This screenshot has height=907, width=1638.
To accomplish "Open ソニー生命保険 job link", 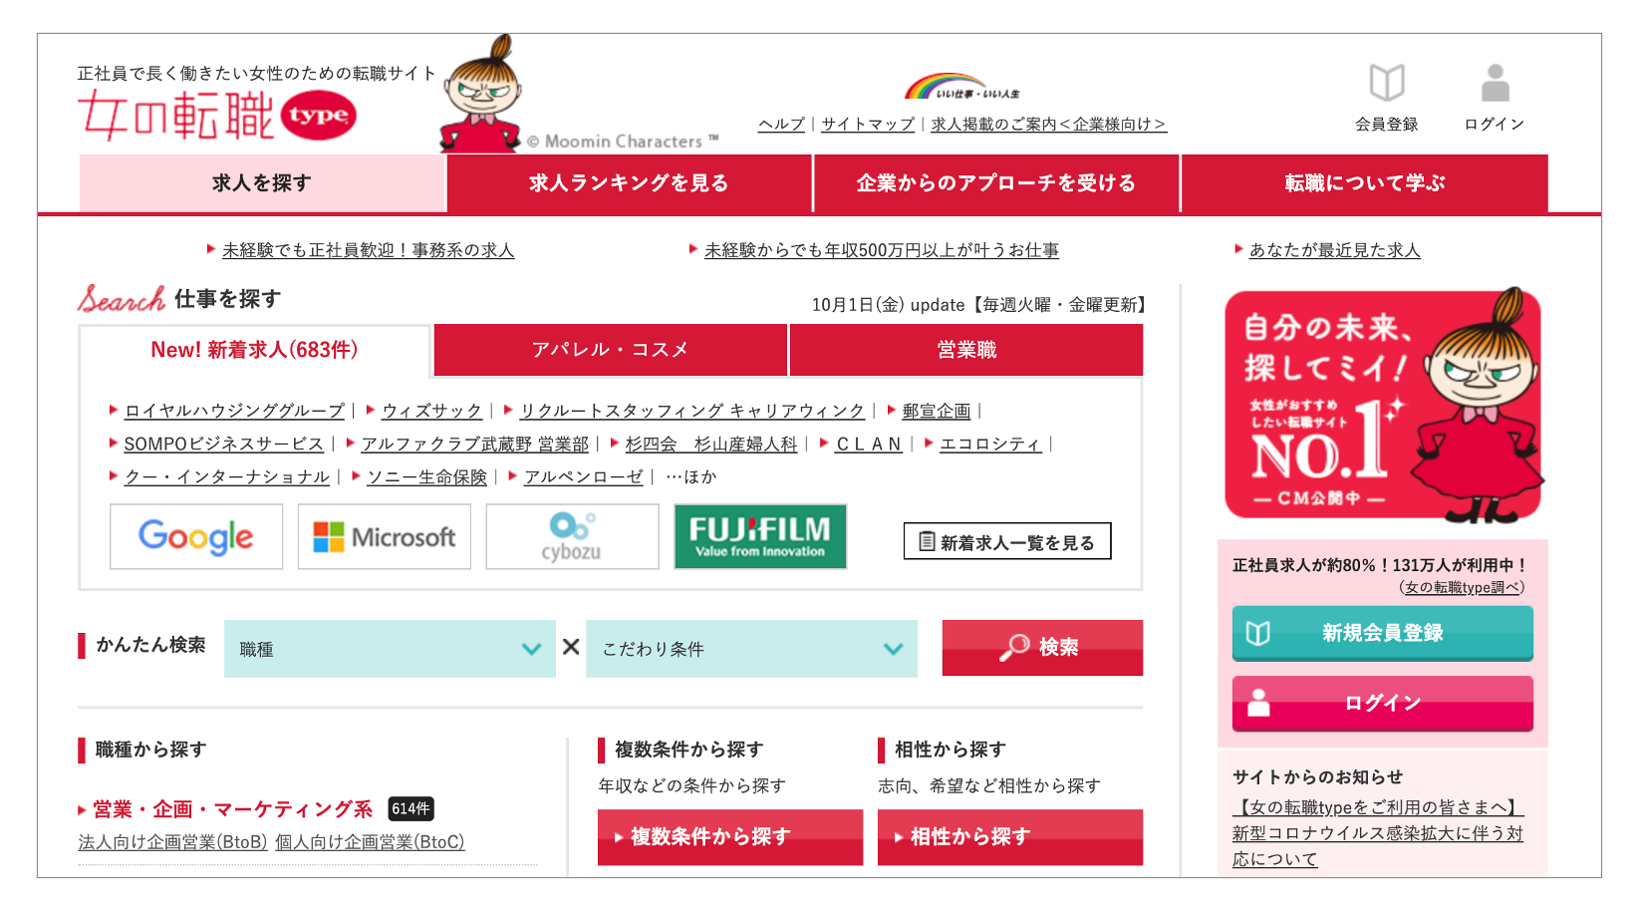I will (x=427, y=476).
